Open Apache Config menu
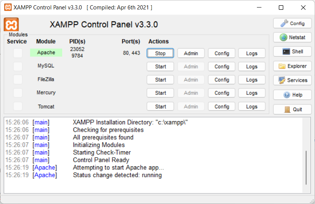 pyautogui.click(x=221, y=53)
